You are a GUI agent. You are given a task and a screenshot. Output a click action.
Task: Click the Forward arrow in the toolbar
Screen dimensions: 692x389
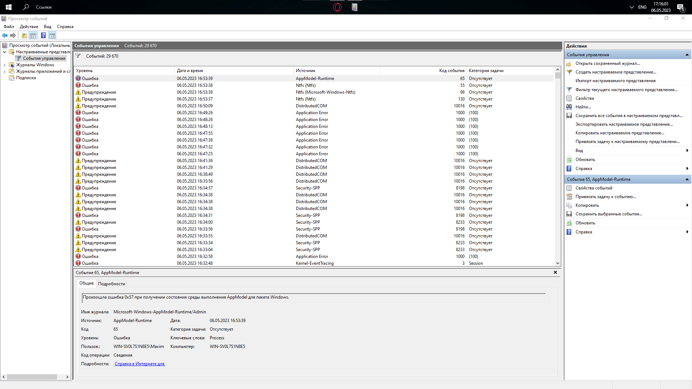[x=13, y=35]
